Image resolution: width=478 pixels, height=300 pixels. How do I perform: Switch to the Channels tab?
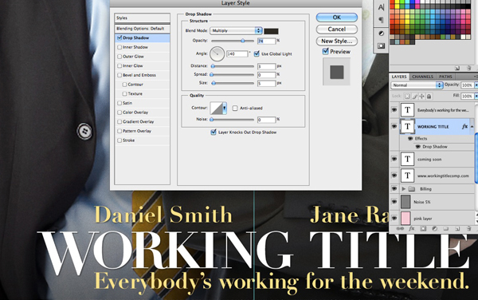pos(422,77)
